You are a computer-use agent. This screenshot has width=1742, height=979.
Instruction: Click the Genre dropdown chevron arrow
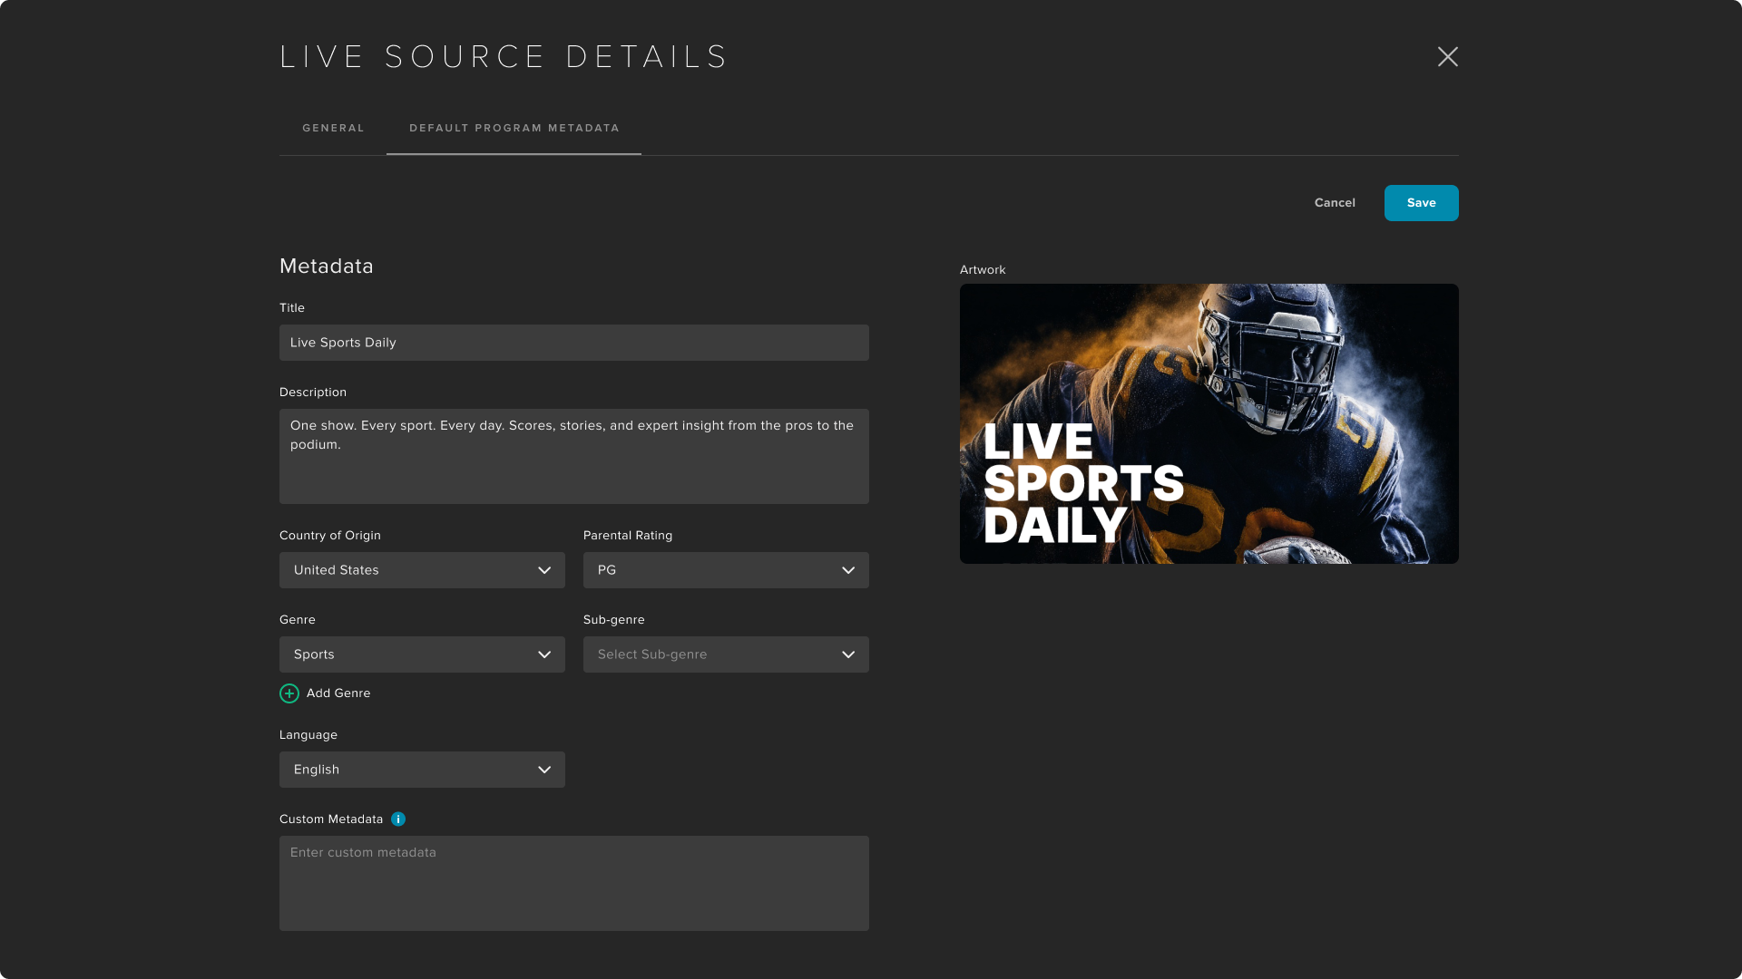tap(544, 654)
